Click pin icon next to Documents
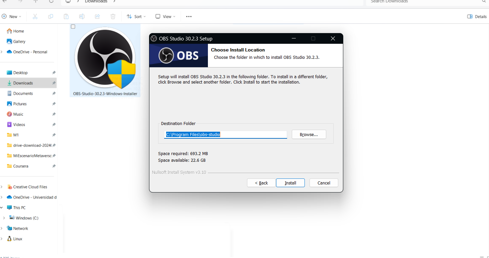The height and width of the screenshot is (258, 489). 54,93
